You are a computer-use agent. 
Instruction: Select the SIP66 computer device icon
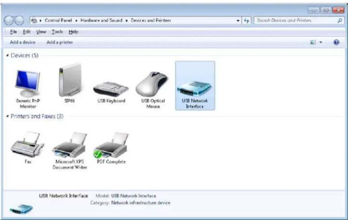tap(70, 80)
